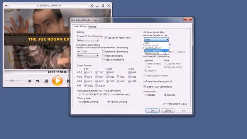Toggle the P210 output format checkbox
Image resolution: width=247 pixels, height=139 pixels.
pyautogui.click(x=107, y=77)
